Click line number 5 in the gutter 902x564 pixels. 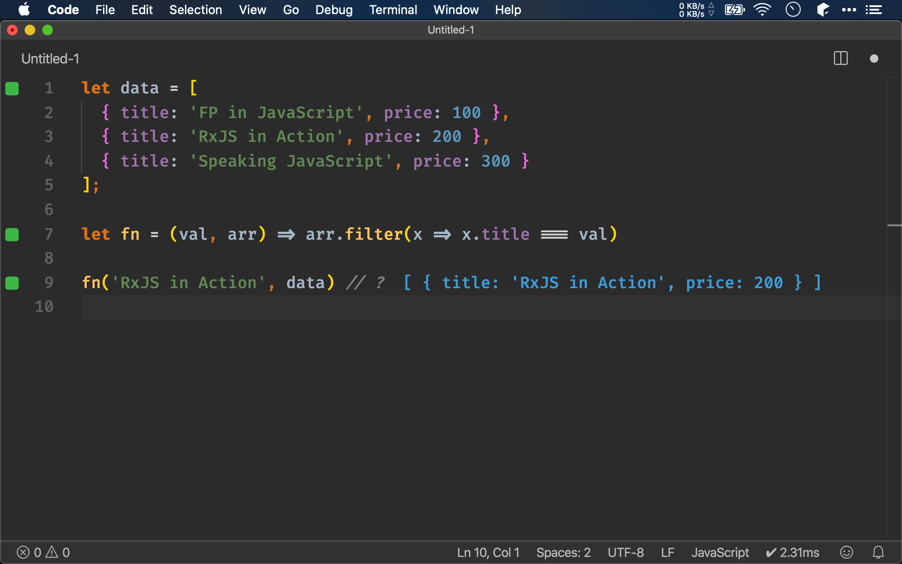[49, 185]
